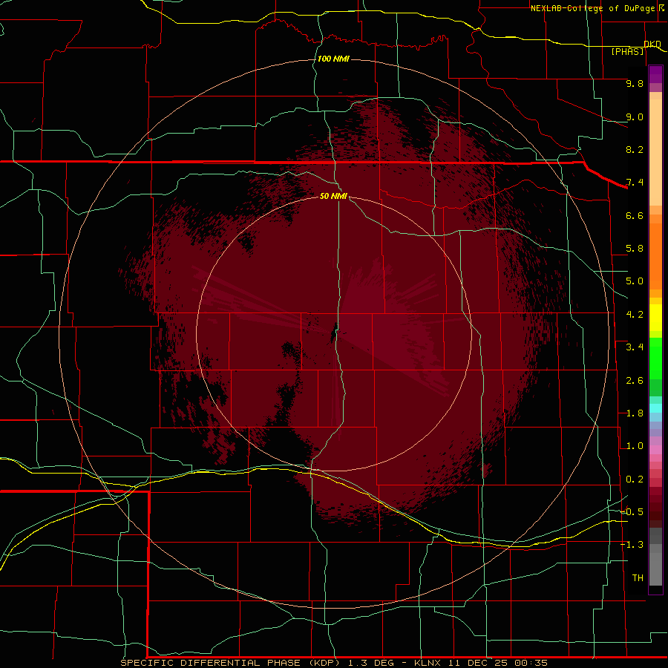Click the 0.2 legend value
Image resolution: width=668 pixels, height=668 pixels.
pyautogui.click(x=635, y=479)
